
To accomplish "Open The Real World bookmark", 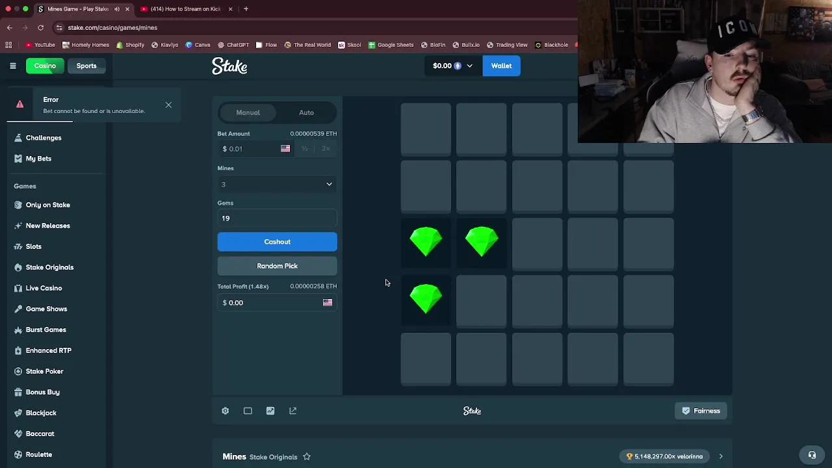I will point(307,45).
